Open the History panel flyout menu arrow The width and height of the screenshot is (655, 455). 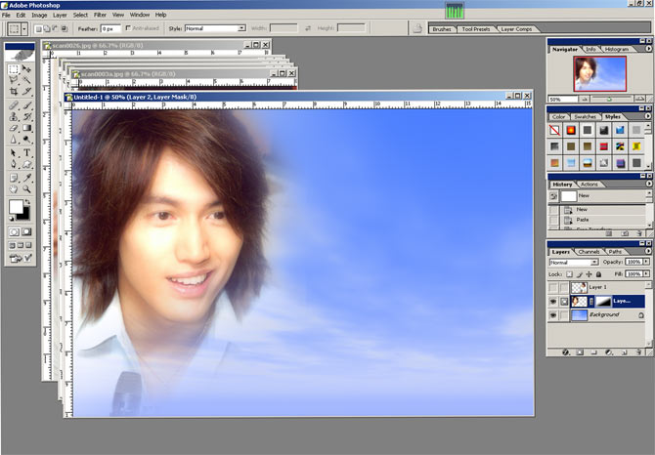pos(648,184)
